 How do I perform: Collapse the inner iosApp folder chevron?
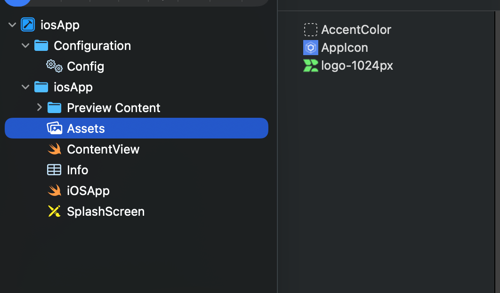pos(25,87)
